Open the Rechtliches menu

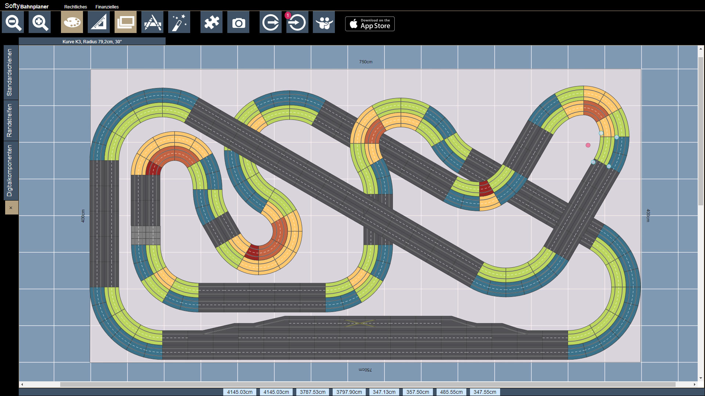[x=76, y=7]
